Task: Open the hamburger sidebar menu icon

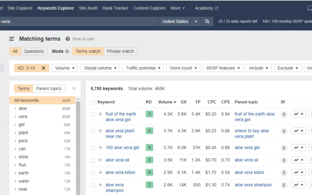Action: (11, 39)
